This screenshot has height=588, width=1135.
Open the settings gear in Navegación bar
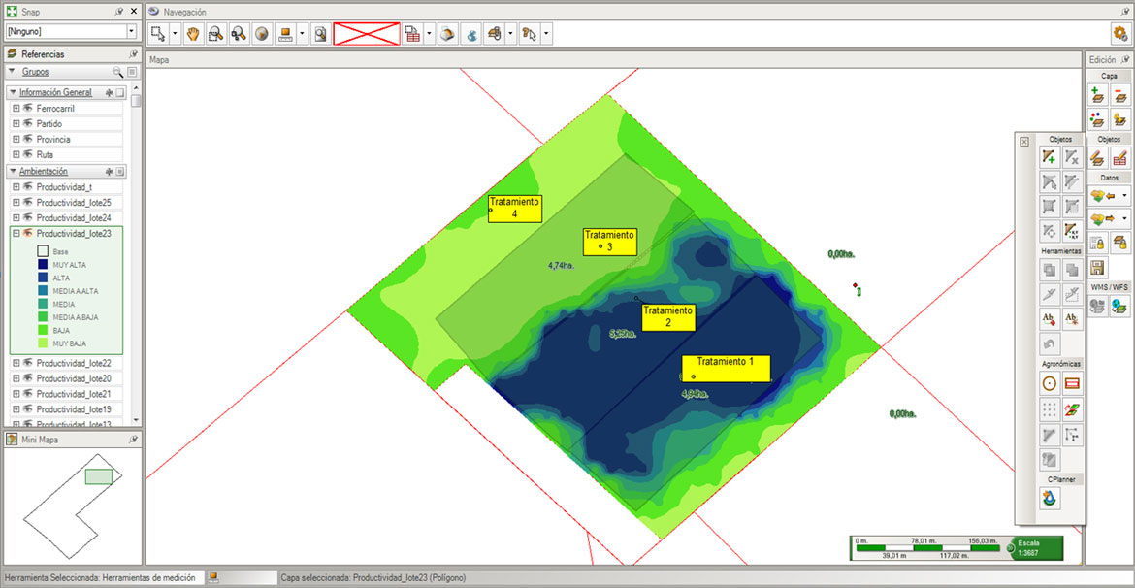click(x=1120, y=33)
